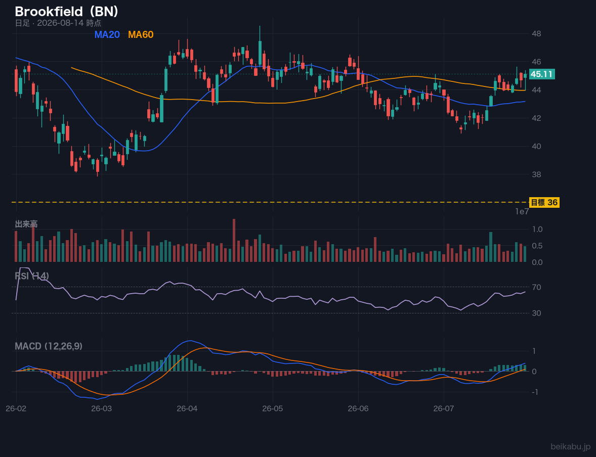Click the RSI 70 level label
The height and width of the screenshot is (457, 596).
[536, 287]
